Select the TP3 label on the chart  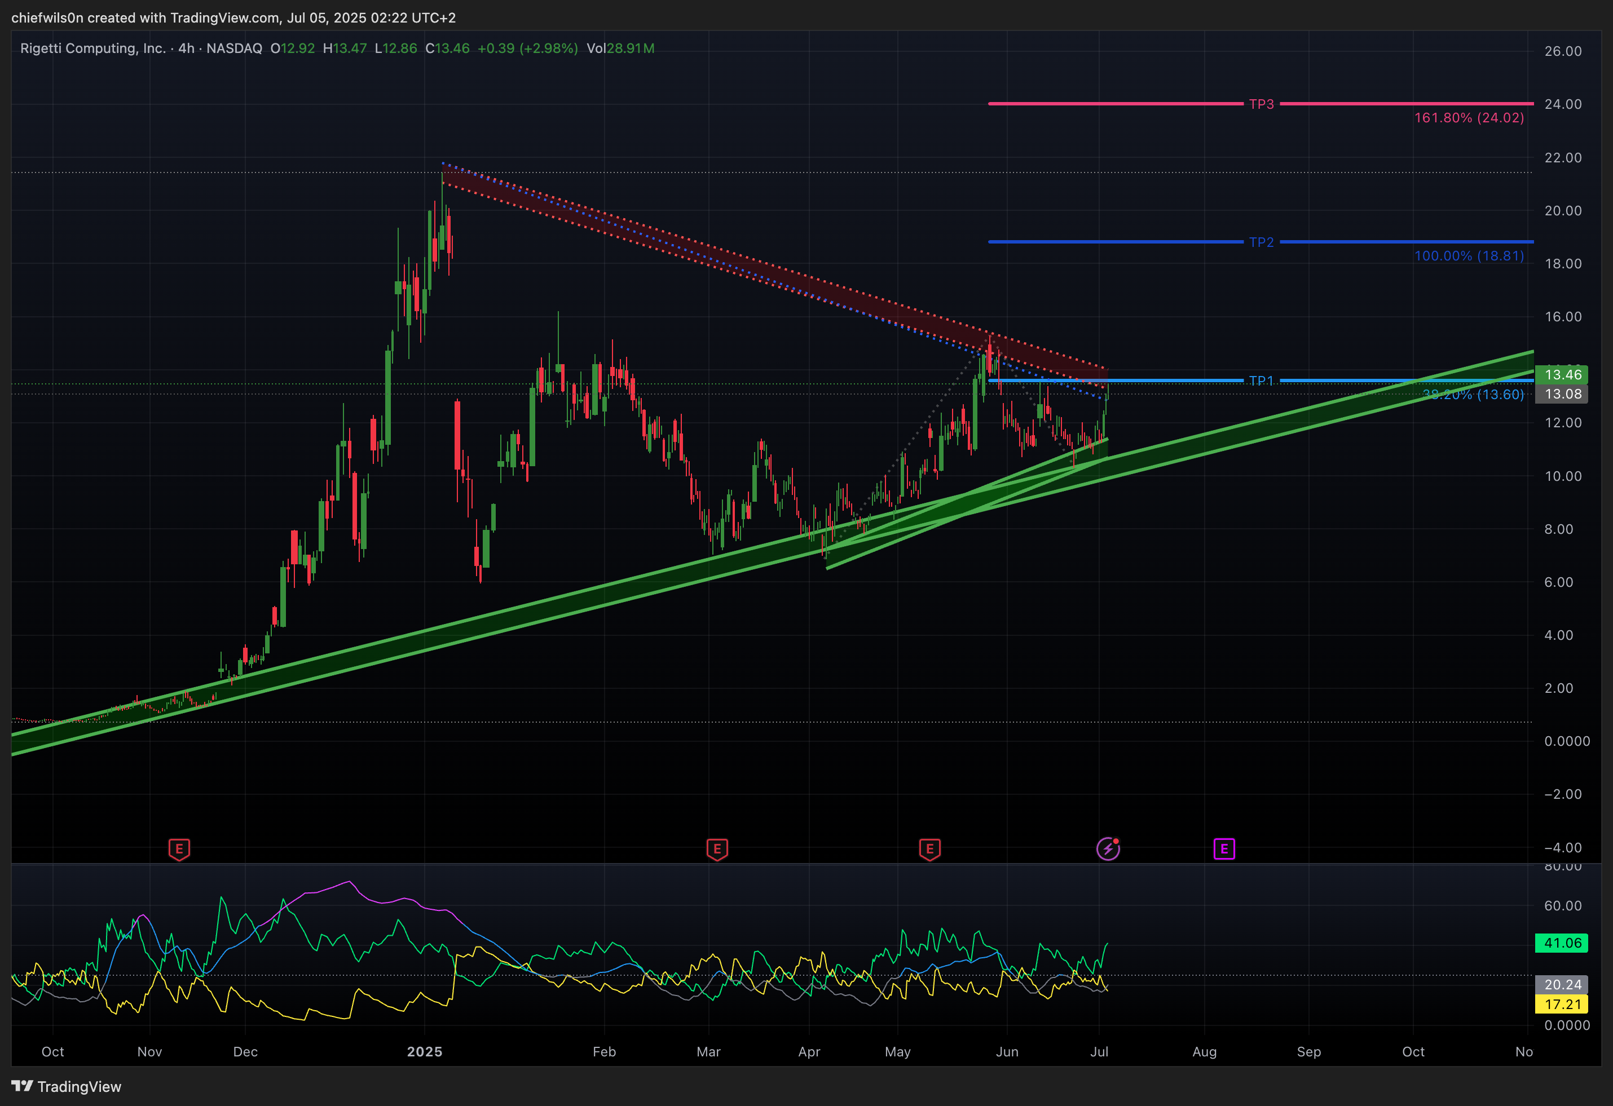click(x=1261, y=104)
